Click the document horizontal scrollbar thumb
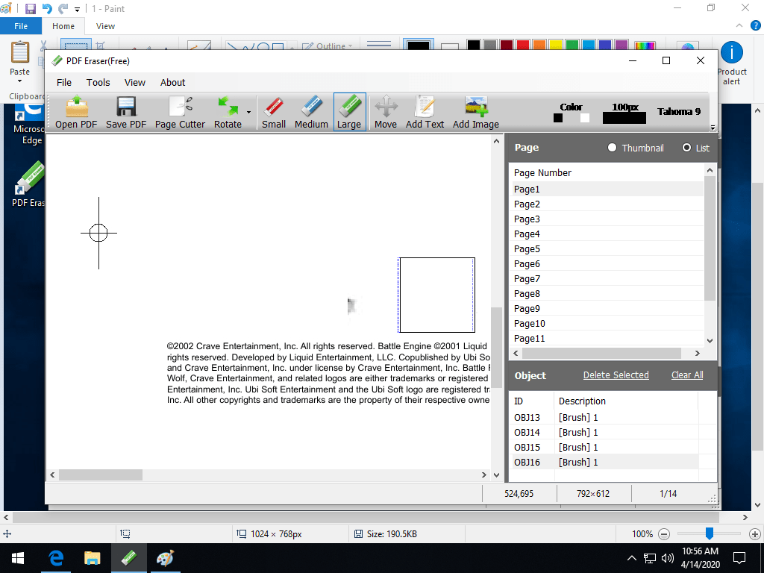The height and width of the screenshot is (573, 764). click(x=101, y=475)
